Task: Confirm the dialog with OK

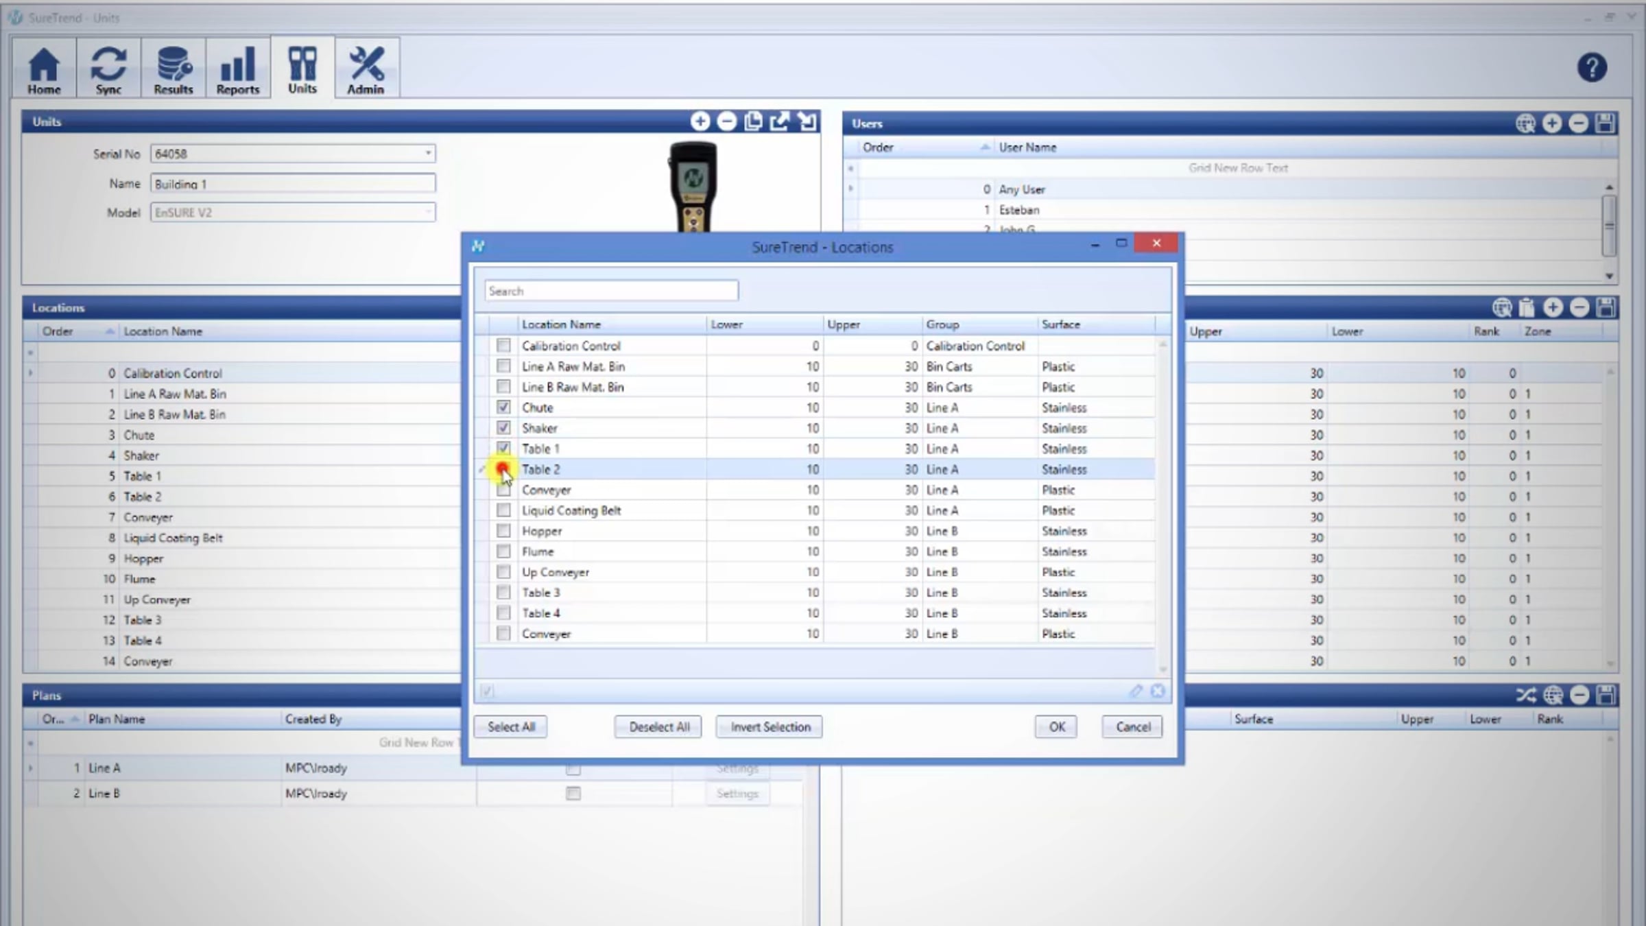Action: (1056, 726)
